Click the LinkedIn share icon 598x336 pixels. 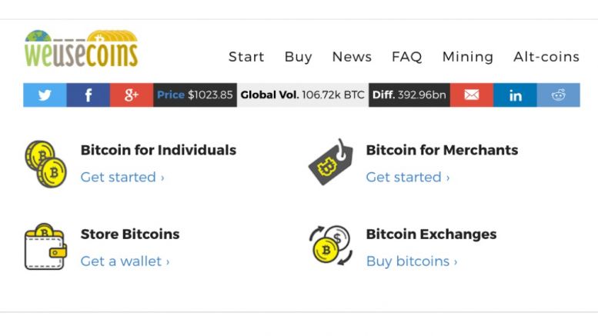515,95
